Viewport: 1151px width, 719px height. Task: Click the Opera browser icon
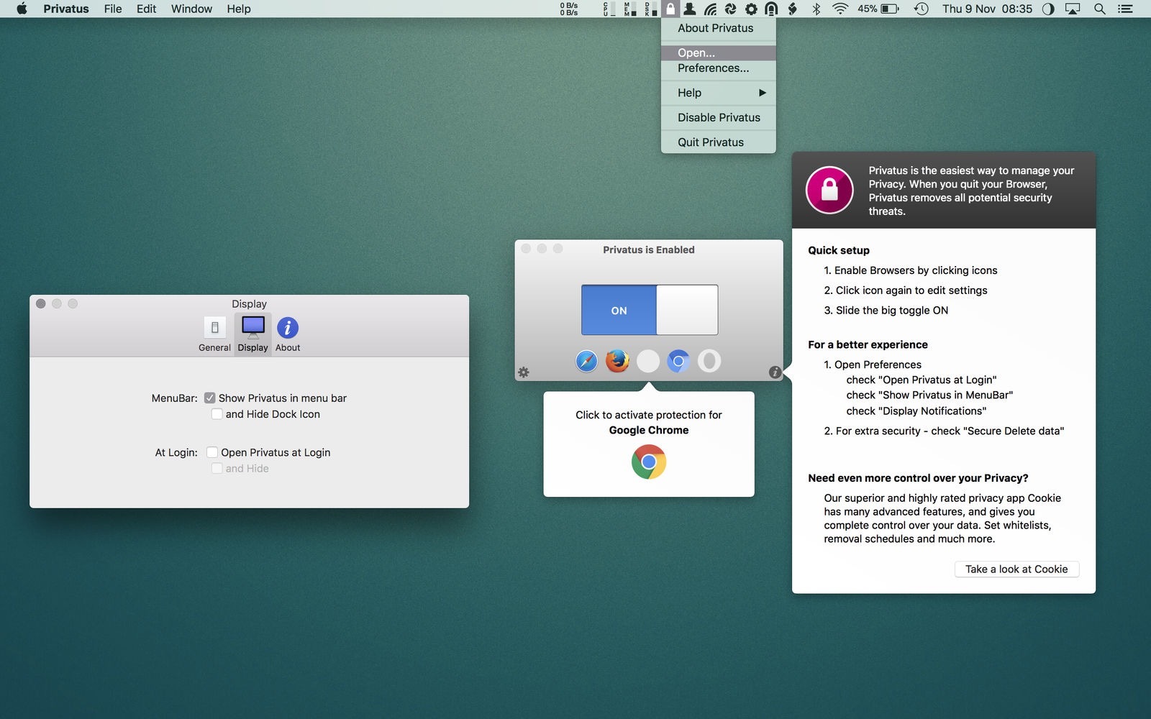tap(709, 361)
